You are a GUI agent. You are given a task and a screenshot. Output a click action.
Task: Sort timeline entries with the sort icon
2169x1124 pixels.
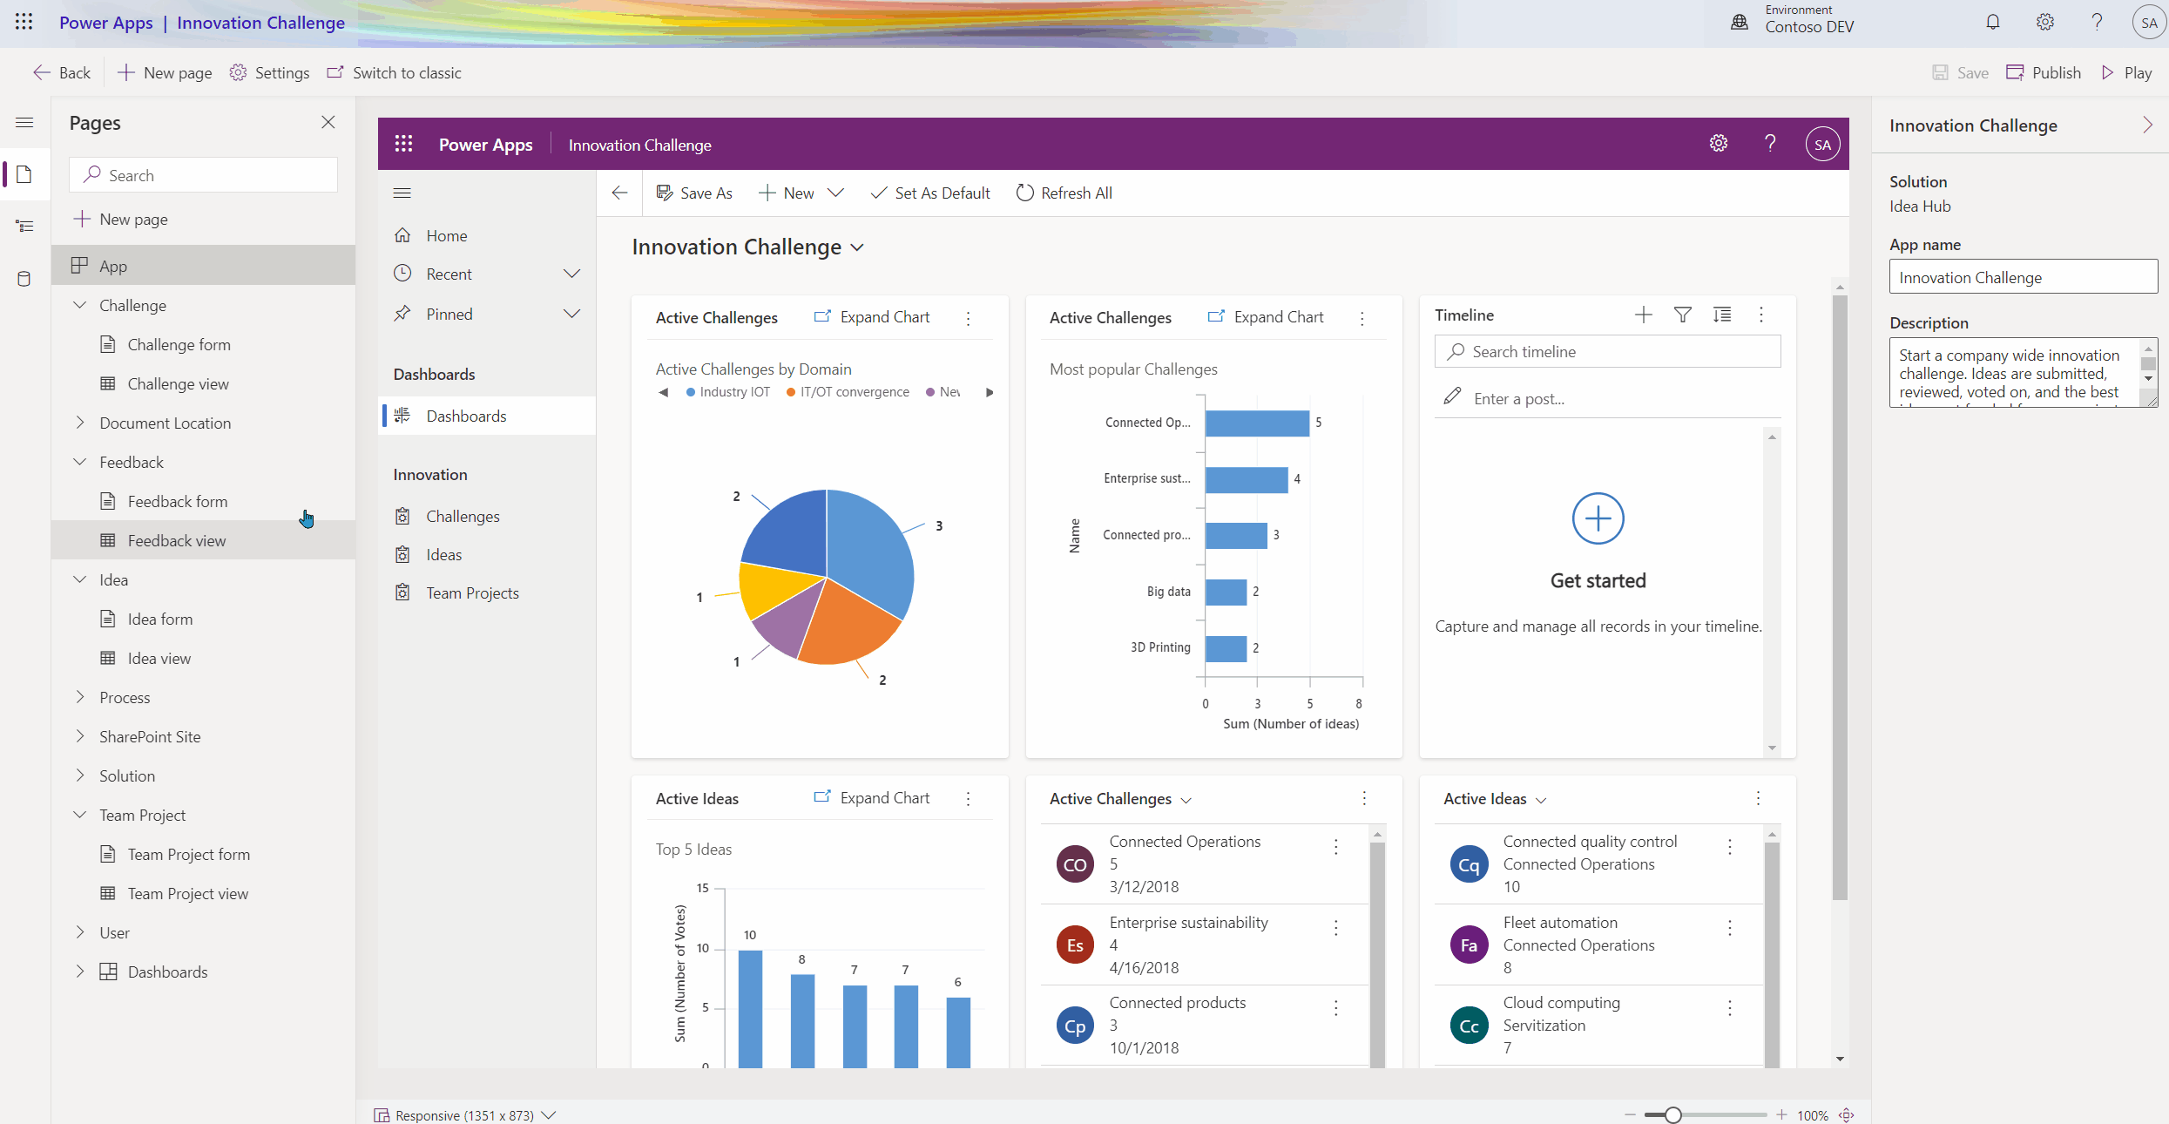(1723, 315)
